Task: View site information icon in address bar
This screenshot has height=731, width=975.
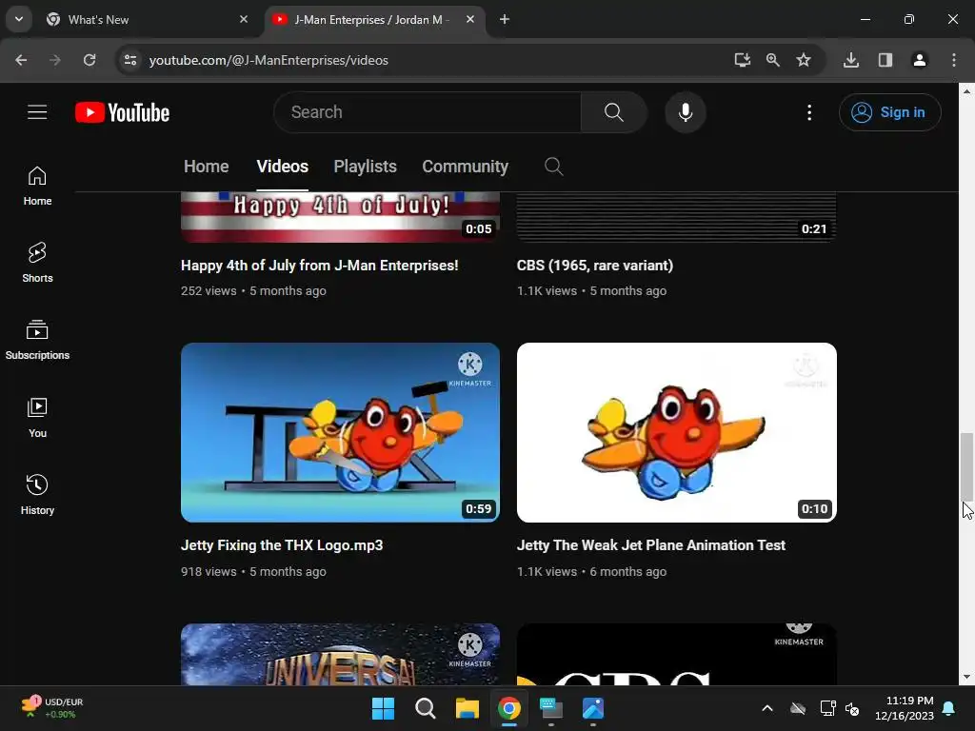Action: coord(130,60)
